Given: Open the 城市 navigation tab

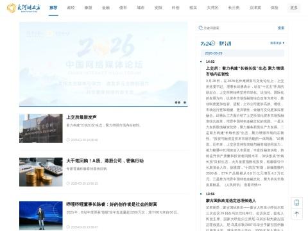Looking at the screenshot, I should click(141, 8).
